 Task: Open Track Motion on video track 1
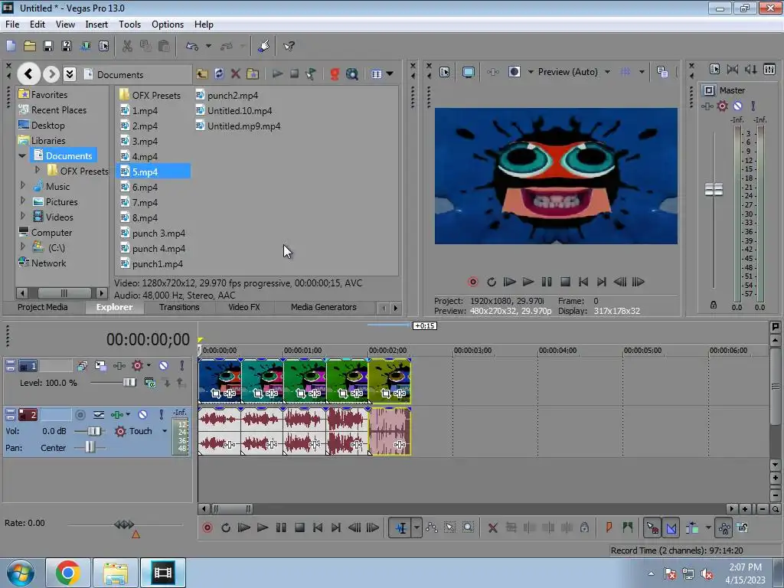(100, 366)
